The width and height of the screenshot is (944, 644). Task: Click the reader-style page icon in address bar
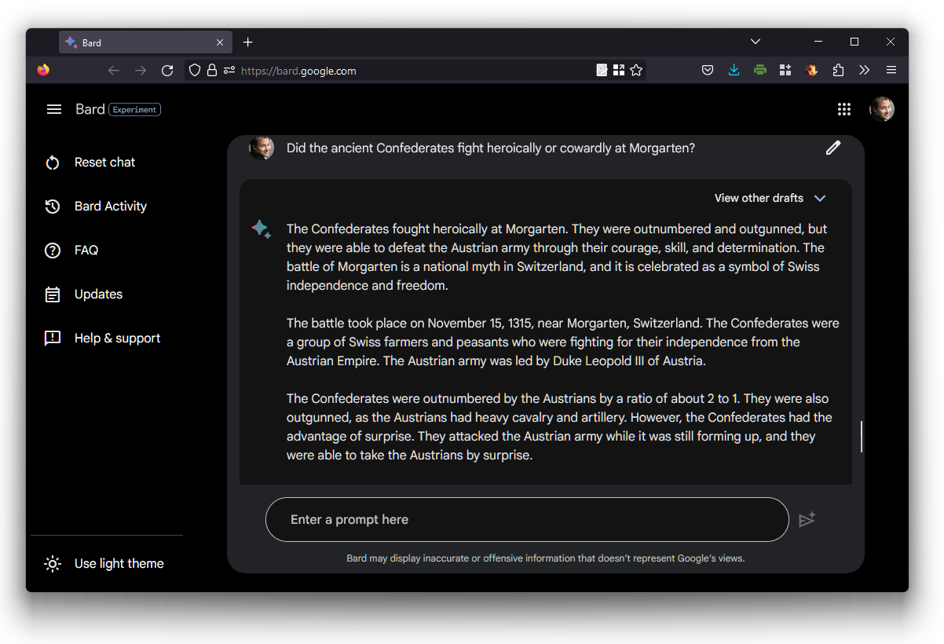coord(602,71)
